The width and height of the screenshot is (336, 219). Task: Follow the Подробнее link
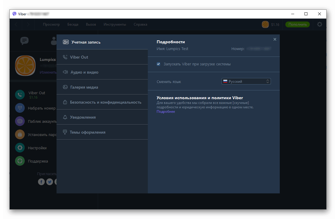[165, 112]
